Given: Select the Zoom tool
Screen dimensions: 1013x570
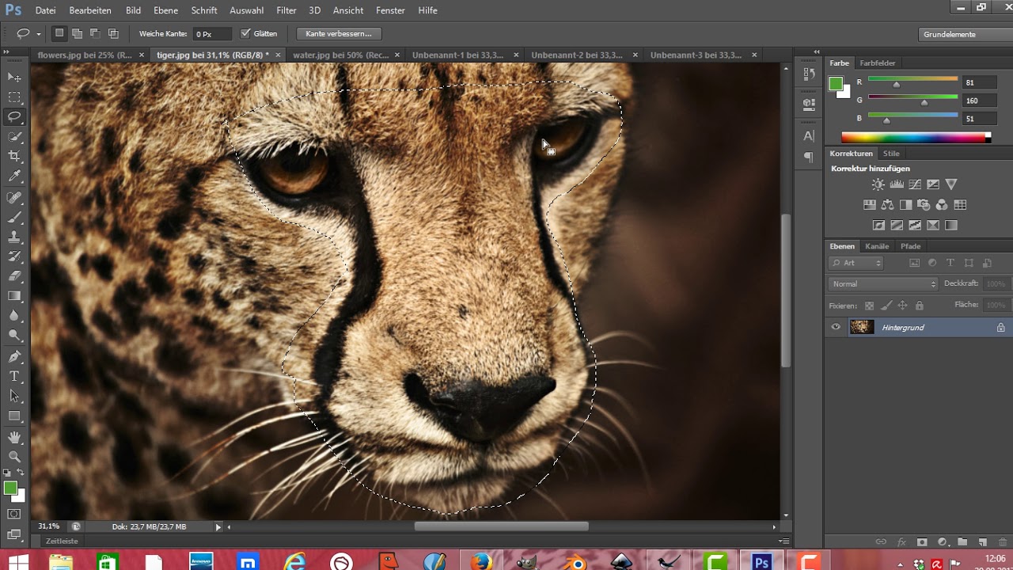Looking at the screenshot, I should click(x=14, y=457).
